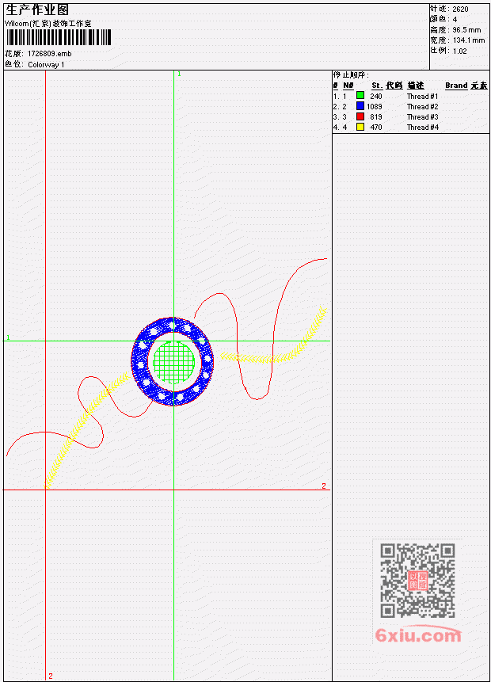Click the 'Wilcom(汇京)装饰工作室' studio name

click(x=48, y=24)
